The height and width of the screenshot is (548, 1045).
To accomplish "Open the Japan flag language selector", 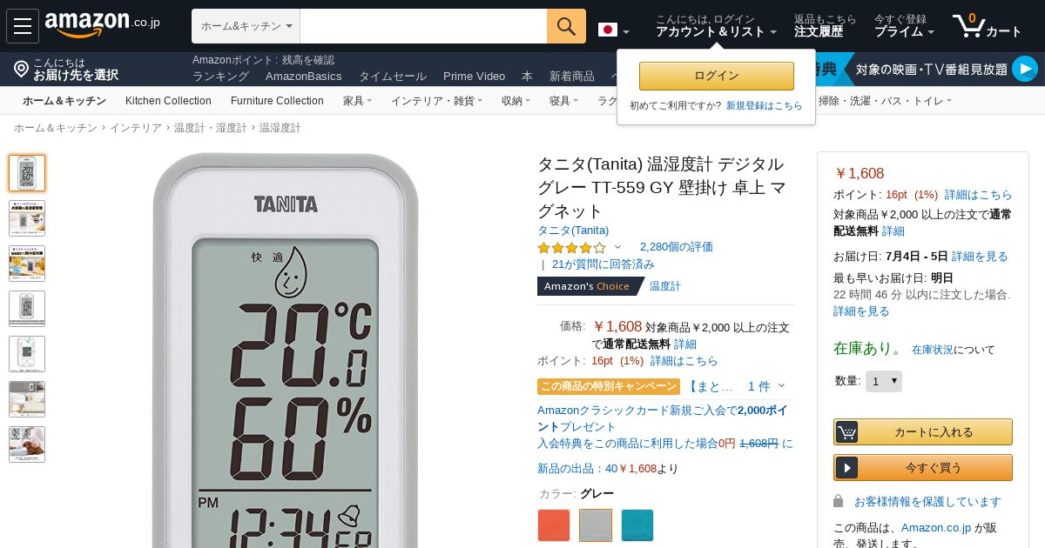I will click(x=613, y=30).
